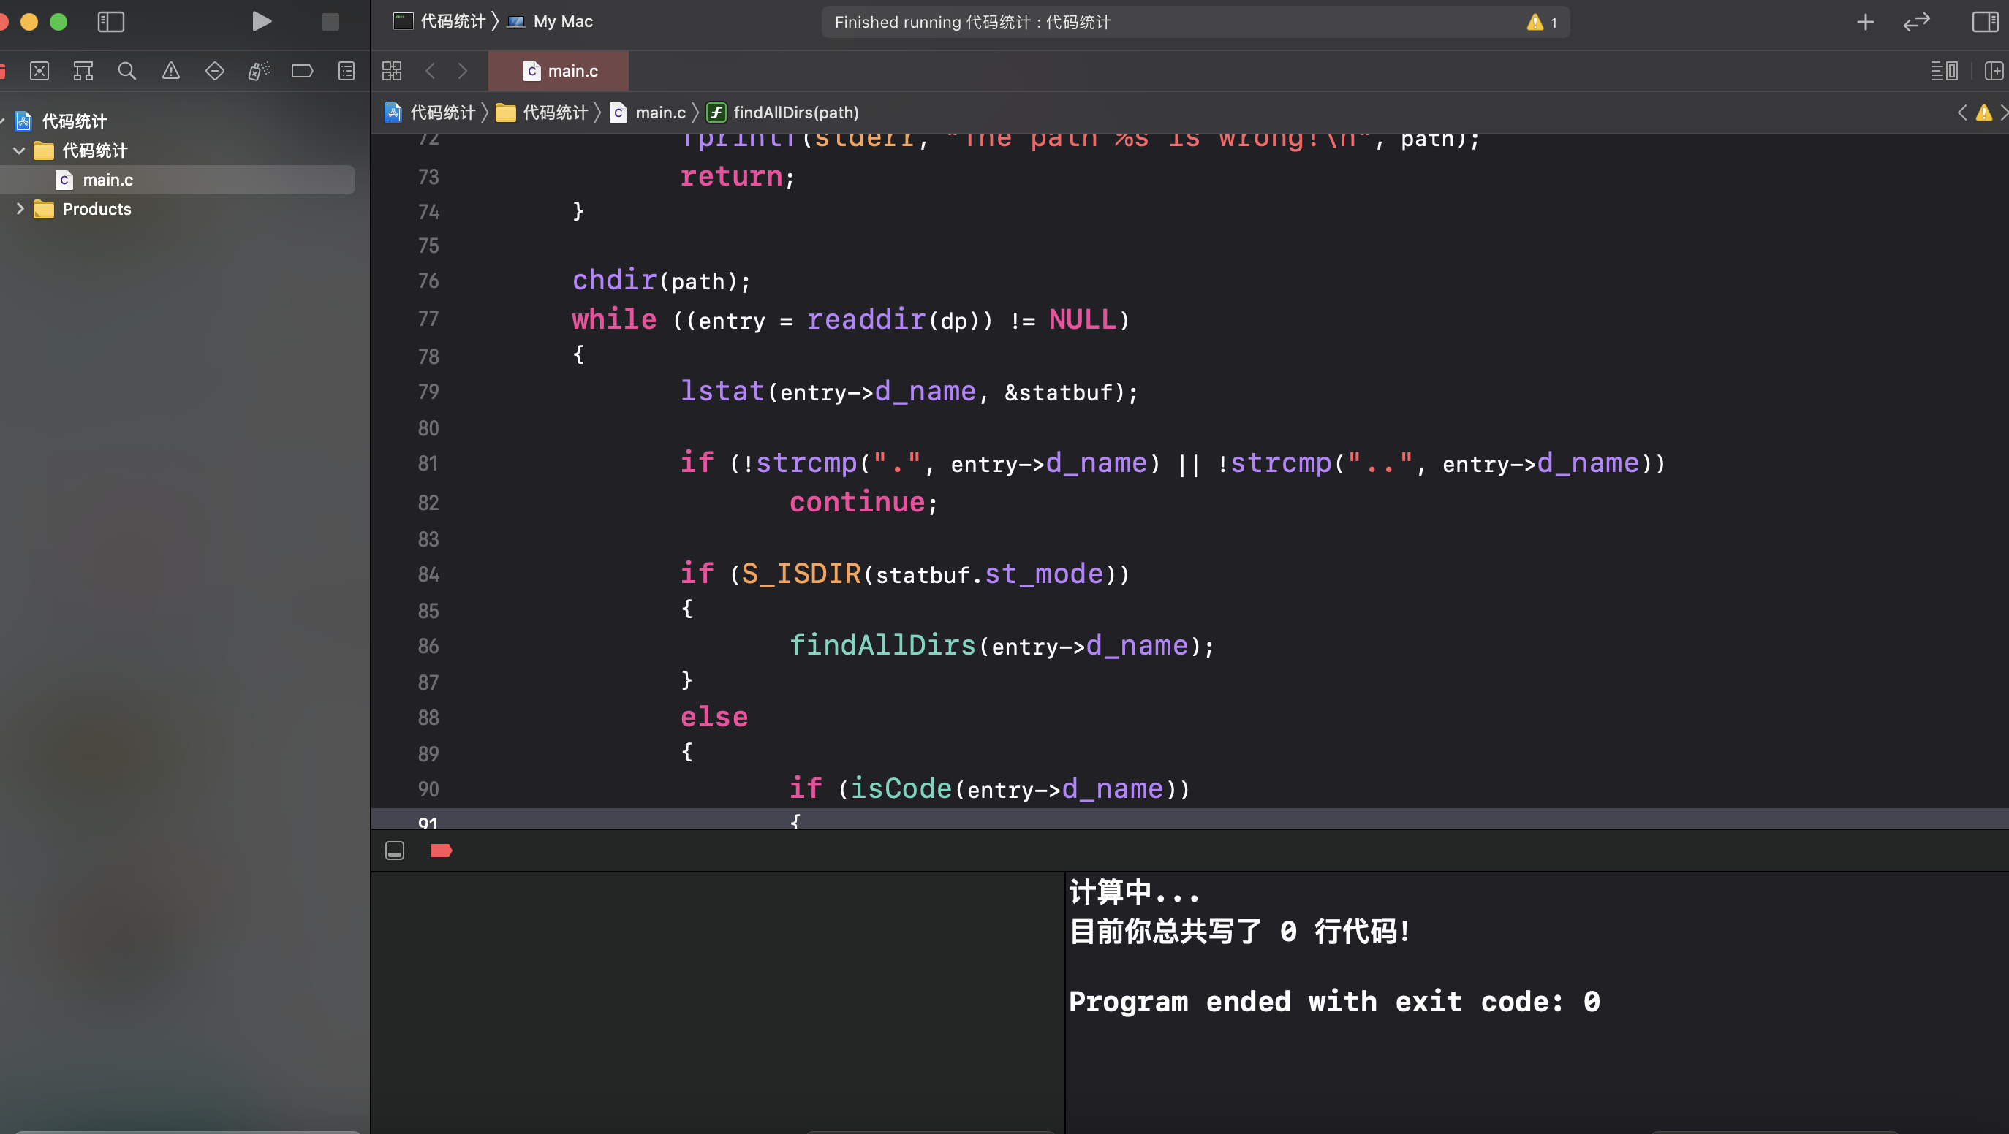This screenshot has height=1134, width=2009.
Task: Adjust editor options menu
Action: (x=1943, y=71)
